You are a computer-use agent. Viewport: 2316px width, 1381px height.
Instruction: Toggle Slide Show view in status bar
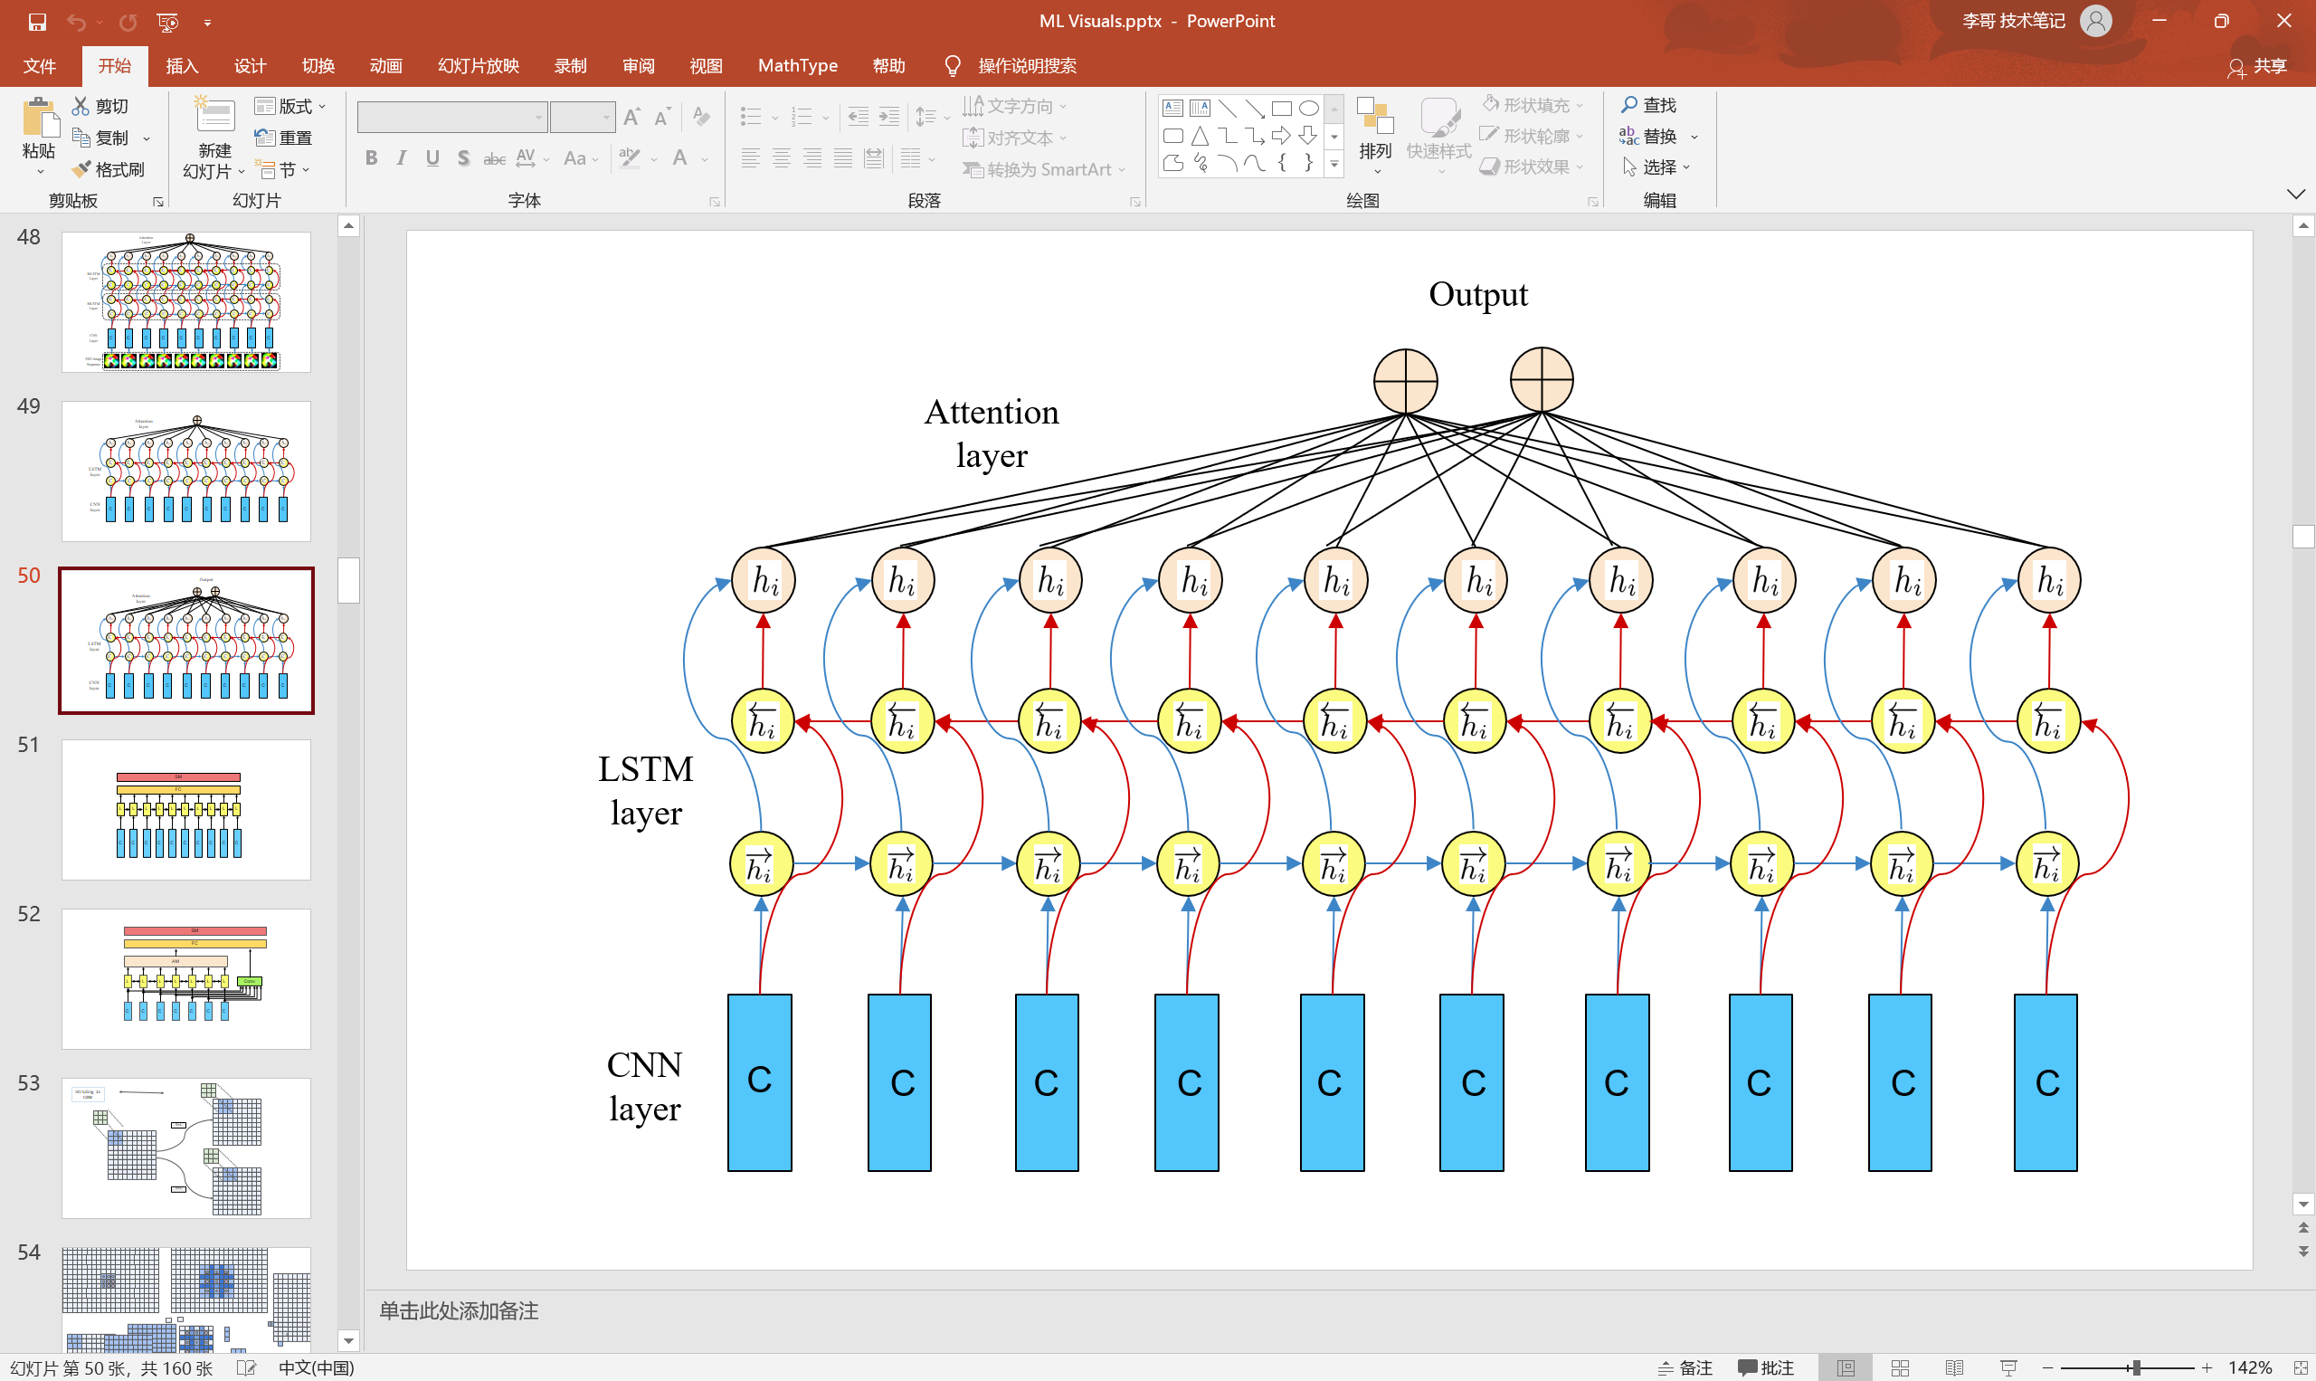coord(2008,1367)
